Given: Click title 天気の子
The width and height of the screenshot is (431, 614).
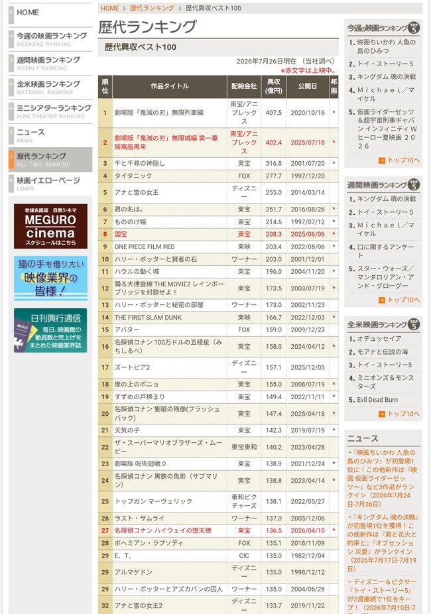Looking at the screenshot, I should pyautogui.click(x=127, y=430).
